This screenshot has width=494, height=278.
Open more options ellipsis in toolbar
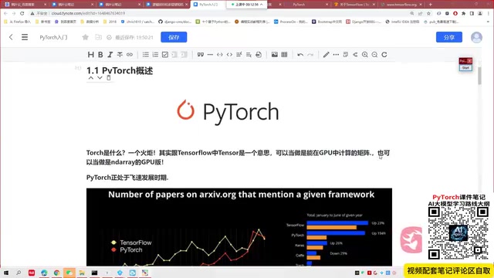tap(336, 55)
